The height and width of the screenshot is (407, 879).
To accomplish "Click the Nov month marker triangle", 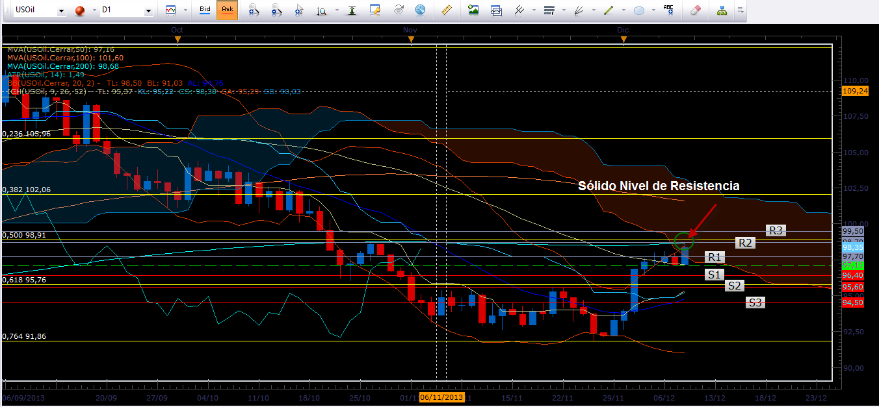I will pos(410,40).
